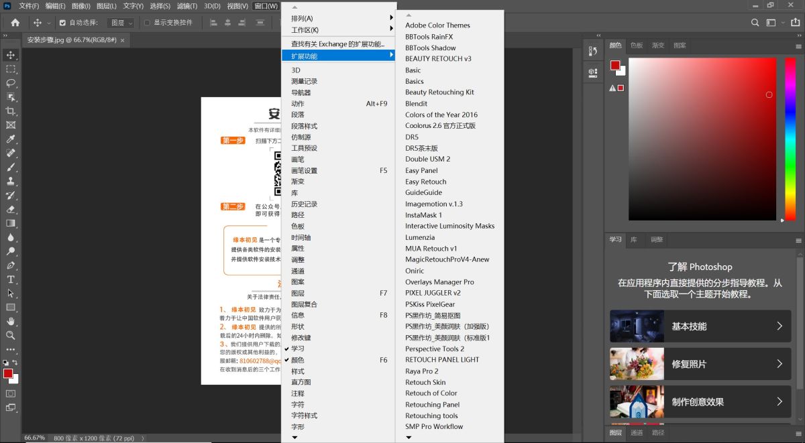This screenshot has width=805, height=443.
Task: Open the search magnifier icon
Action: (755, 22)
